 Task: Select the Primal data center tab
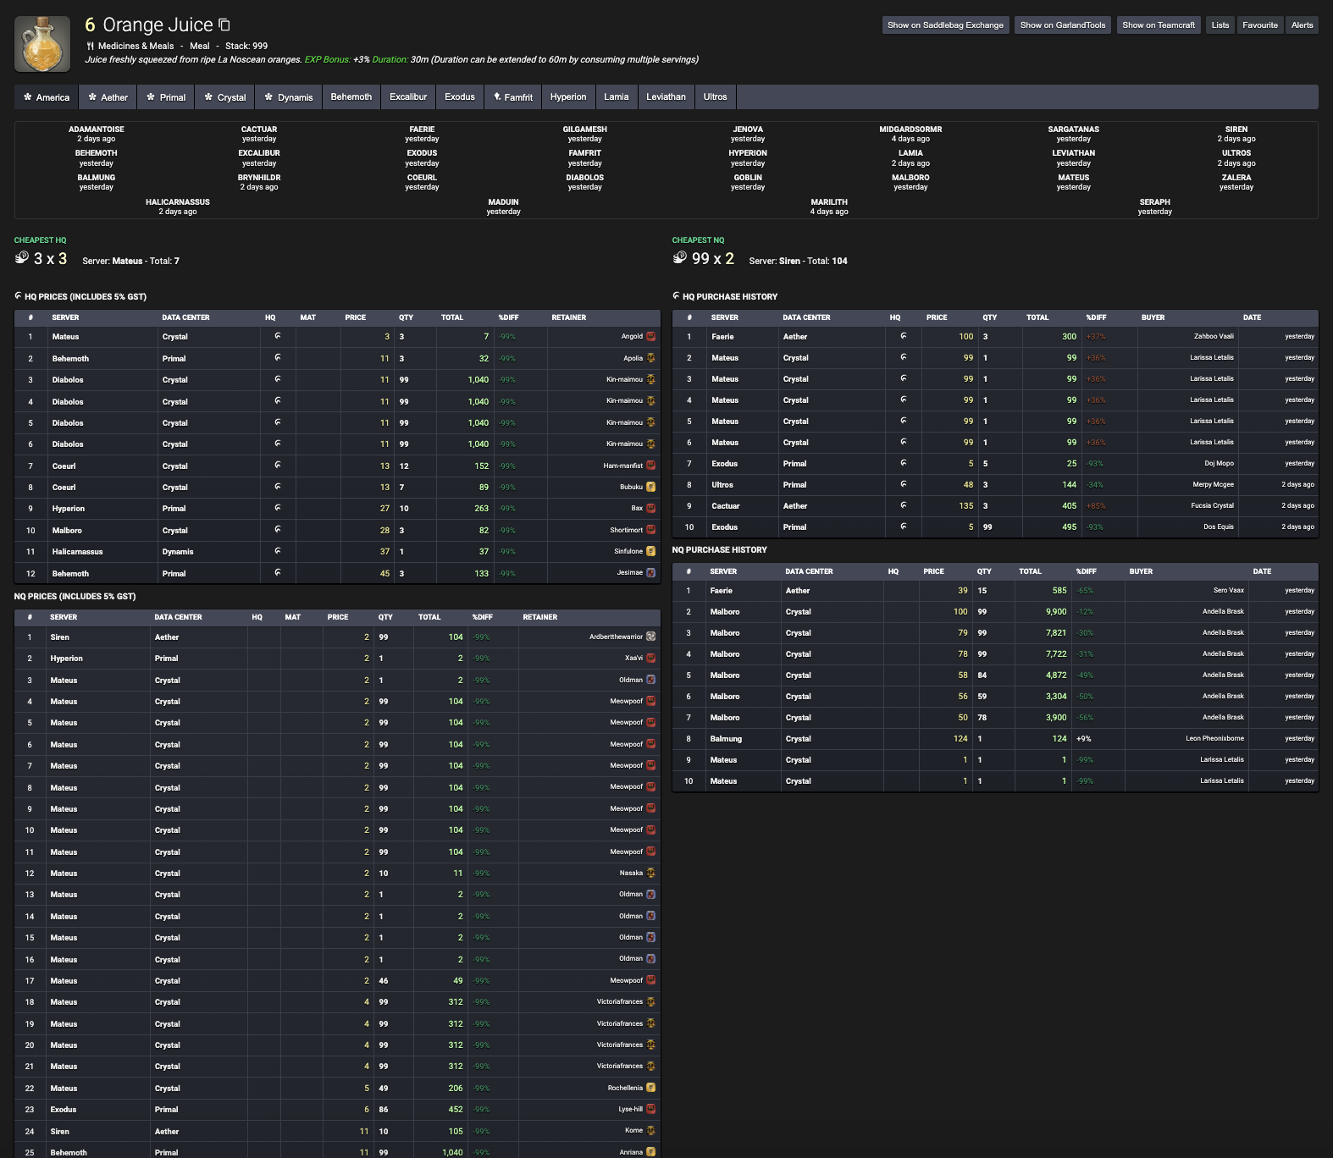pyautogui.click(x=166, y=97)
